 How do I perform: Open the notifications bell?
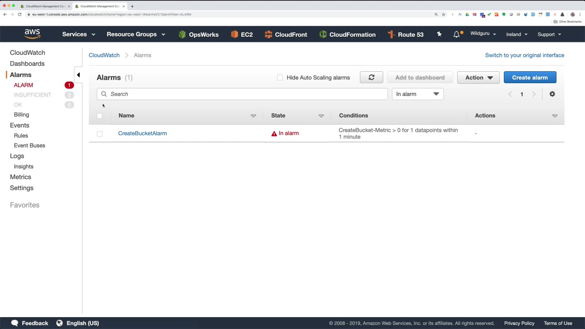pos(457,34)
